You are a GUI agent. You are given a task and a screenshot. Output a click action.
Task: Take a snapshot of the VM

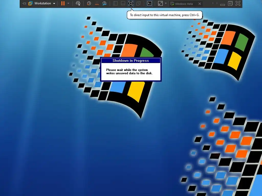coord(89,3)
